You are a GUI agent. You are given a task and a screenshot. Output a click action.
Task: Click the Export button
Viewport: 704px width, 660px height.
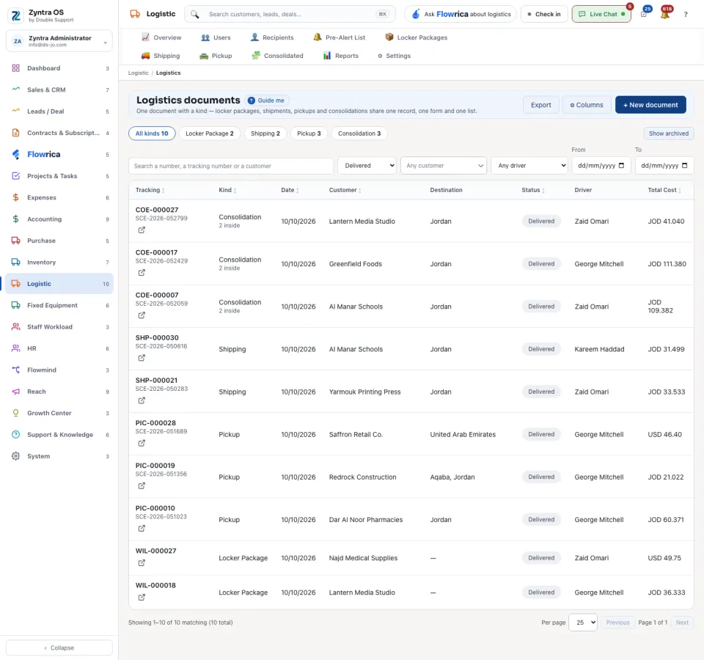(540, 105)
